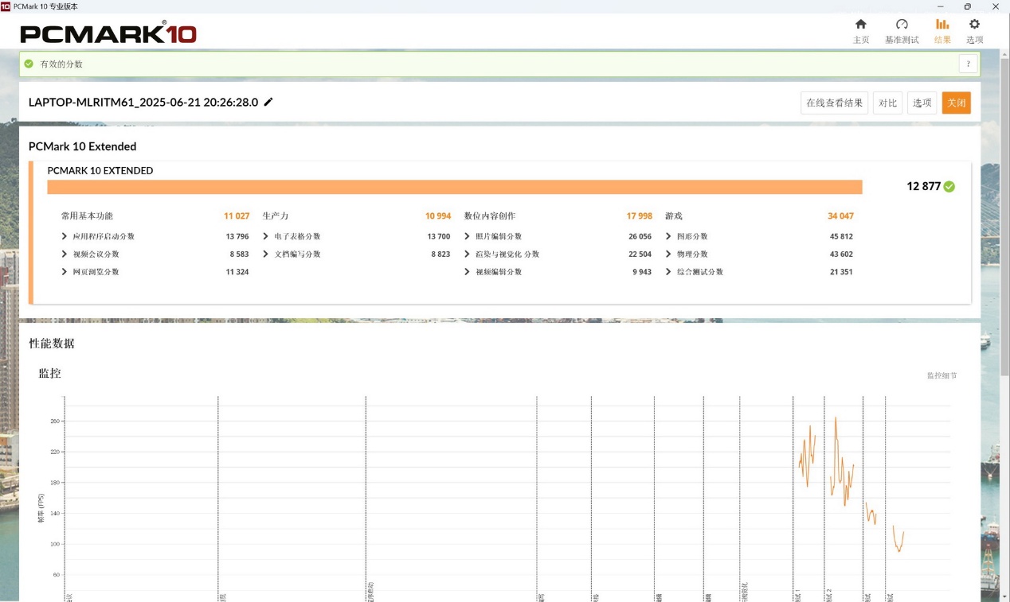Viewport: 1010px width, 602px height.
Task: Expand the 渲染与可视化 分数 row
Action: tap(468, 254)
